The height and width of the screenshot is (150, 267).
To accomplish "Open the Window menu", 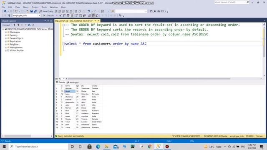I will [x=54, y=7].
